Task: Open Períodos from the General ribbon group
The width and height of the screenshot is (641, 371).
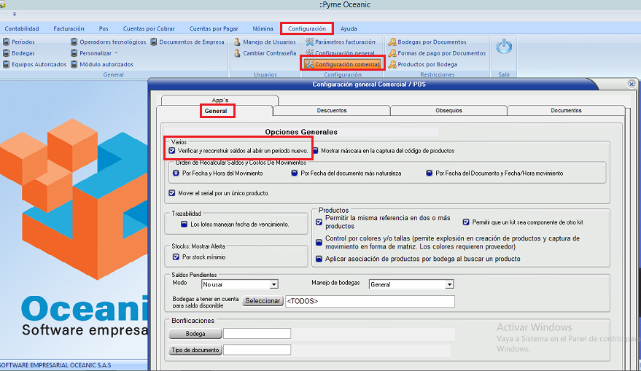Action: coord(22,42)
